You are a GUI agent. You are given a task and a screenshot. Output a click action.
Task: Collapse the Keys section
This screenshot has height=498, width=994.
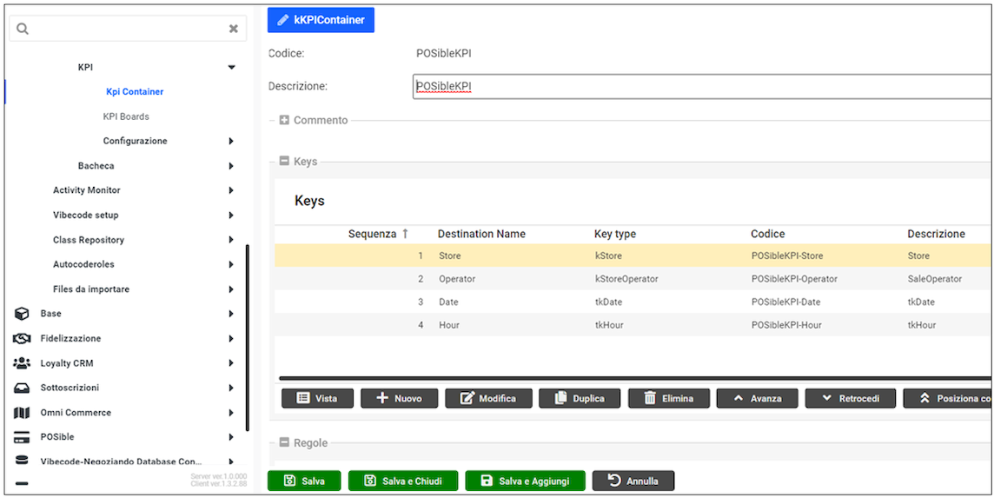pos(284,162)
